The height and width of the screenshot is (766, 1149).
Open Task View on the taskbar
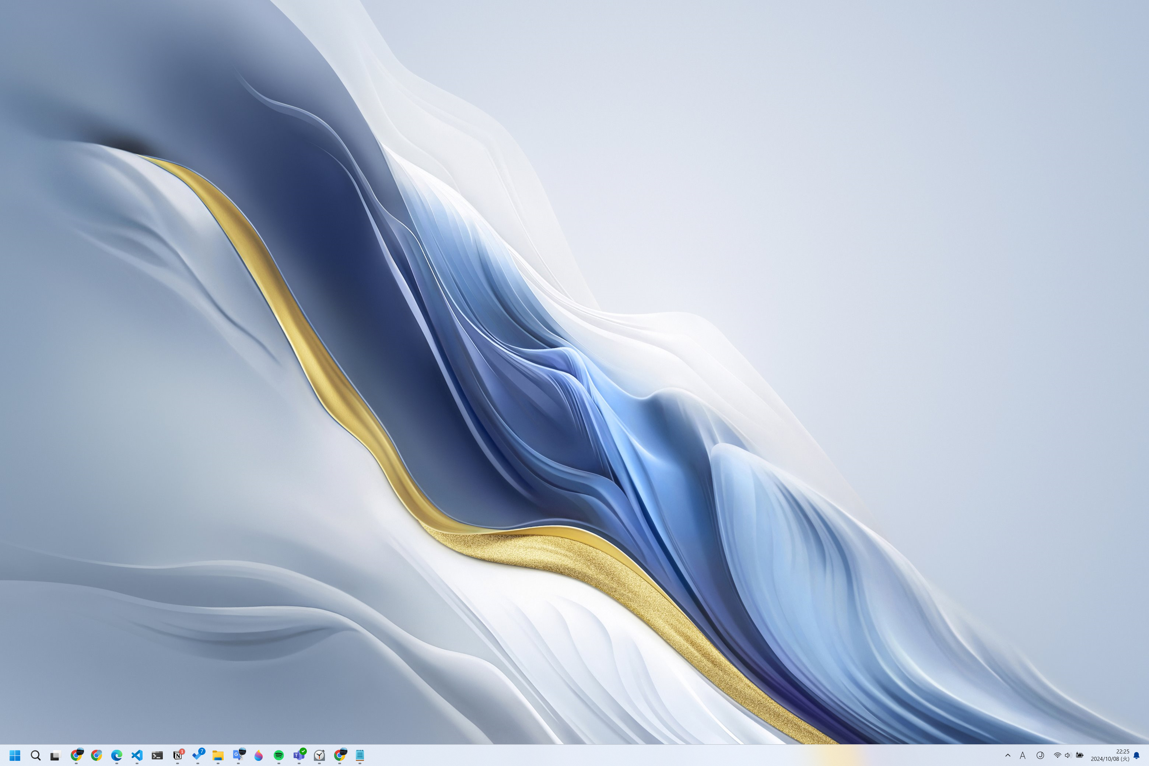click(x=55, y=755)
